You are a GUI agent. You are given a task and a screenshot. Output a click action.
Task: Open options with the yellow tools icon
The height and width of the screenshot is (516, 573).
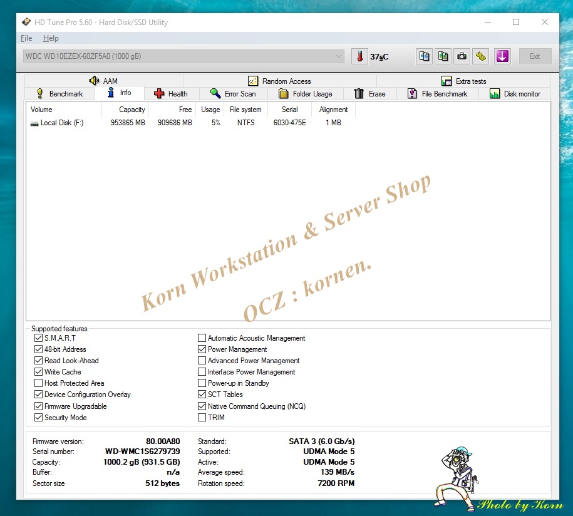pyautogui.click(x=481, y=56)
